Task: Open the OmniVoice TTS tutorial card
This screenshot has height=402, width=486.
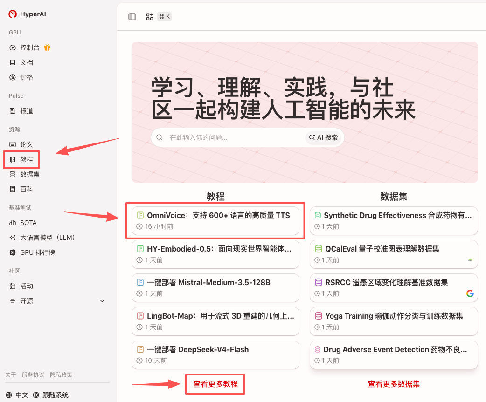Action: (215, 221)
